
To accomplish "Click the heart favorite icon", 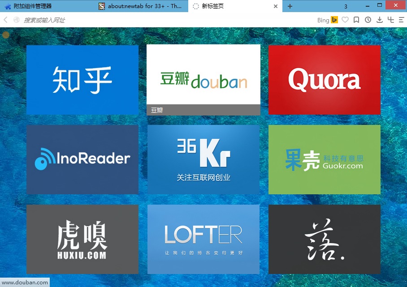I will [345, 20].
